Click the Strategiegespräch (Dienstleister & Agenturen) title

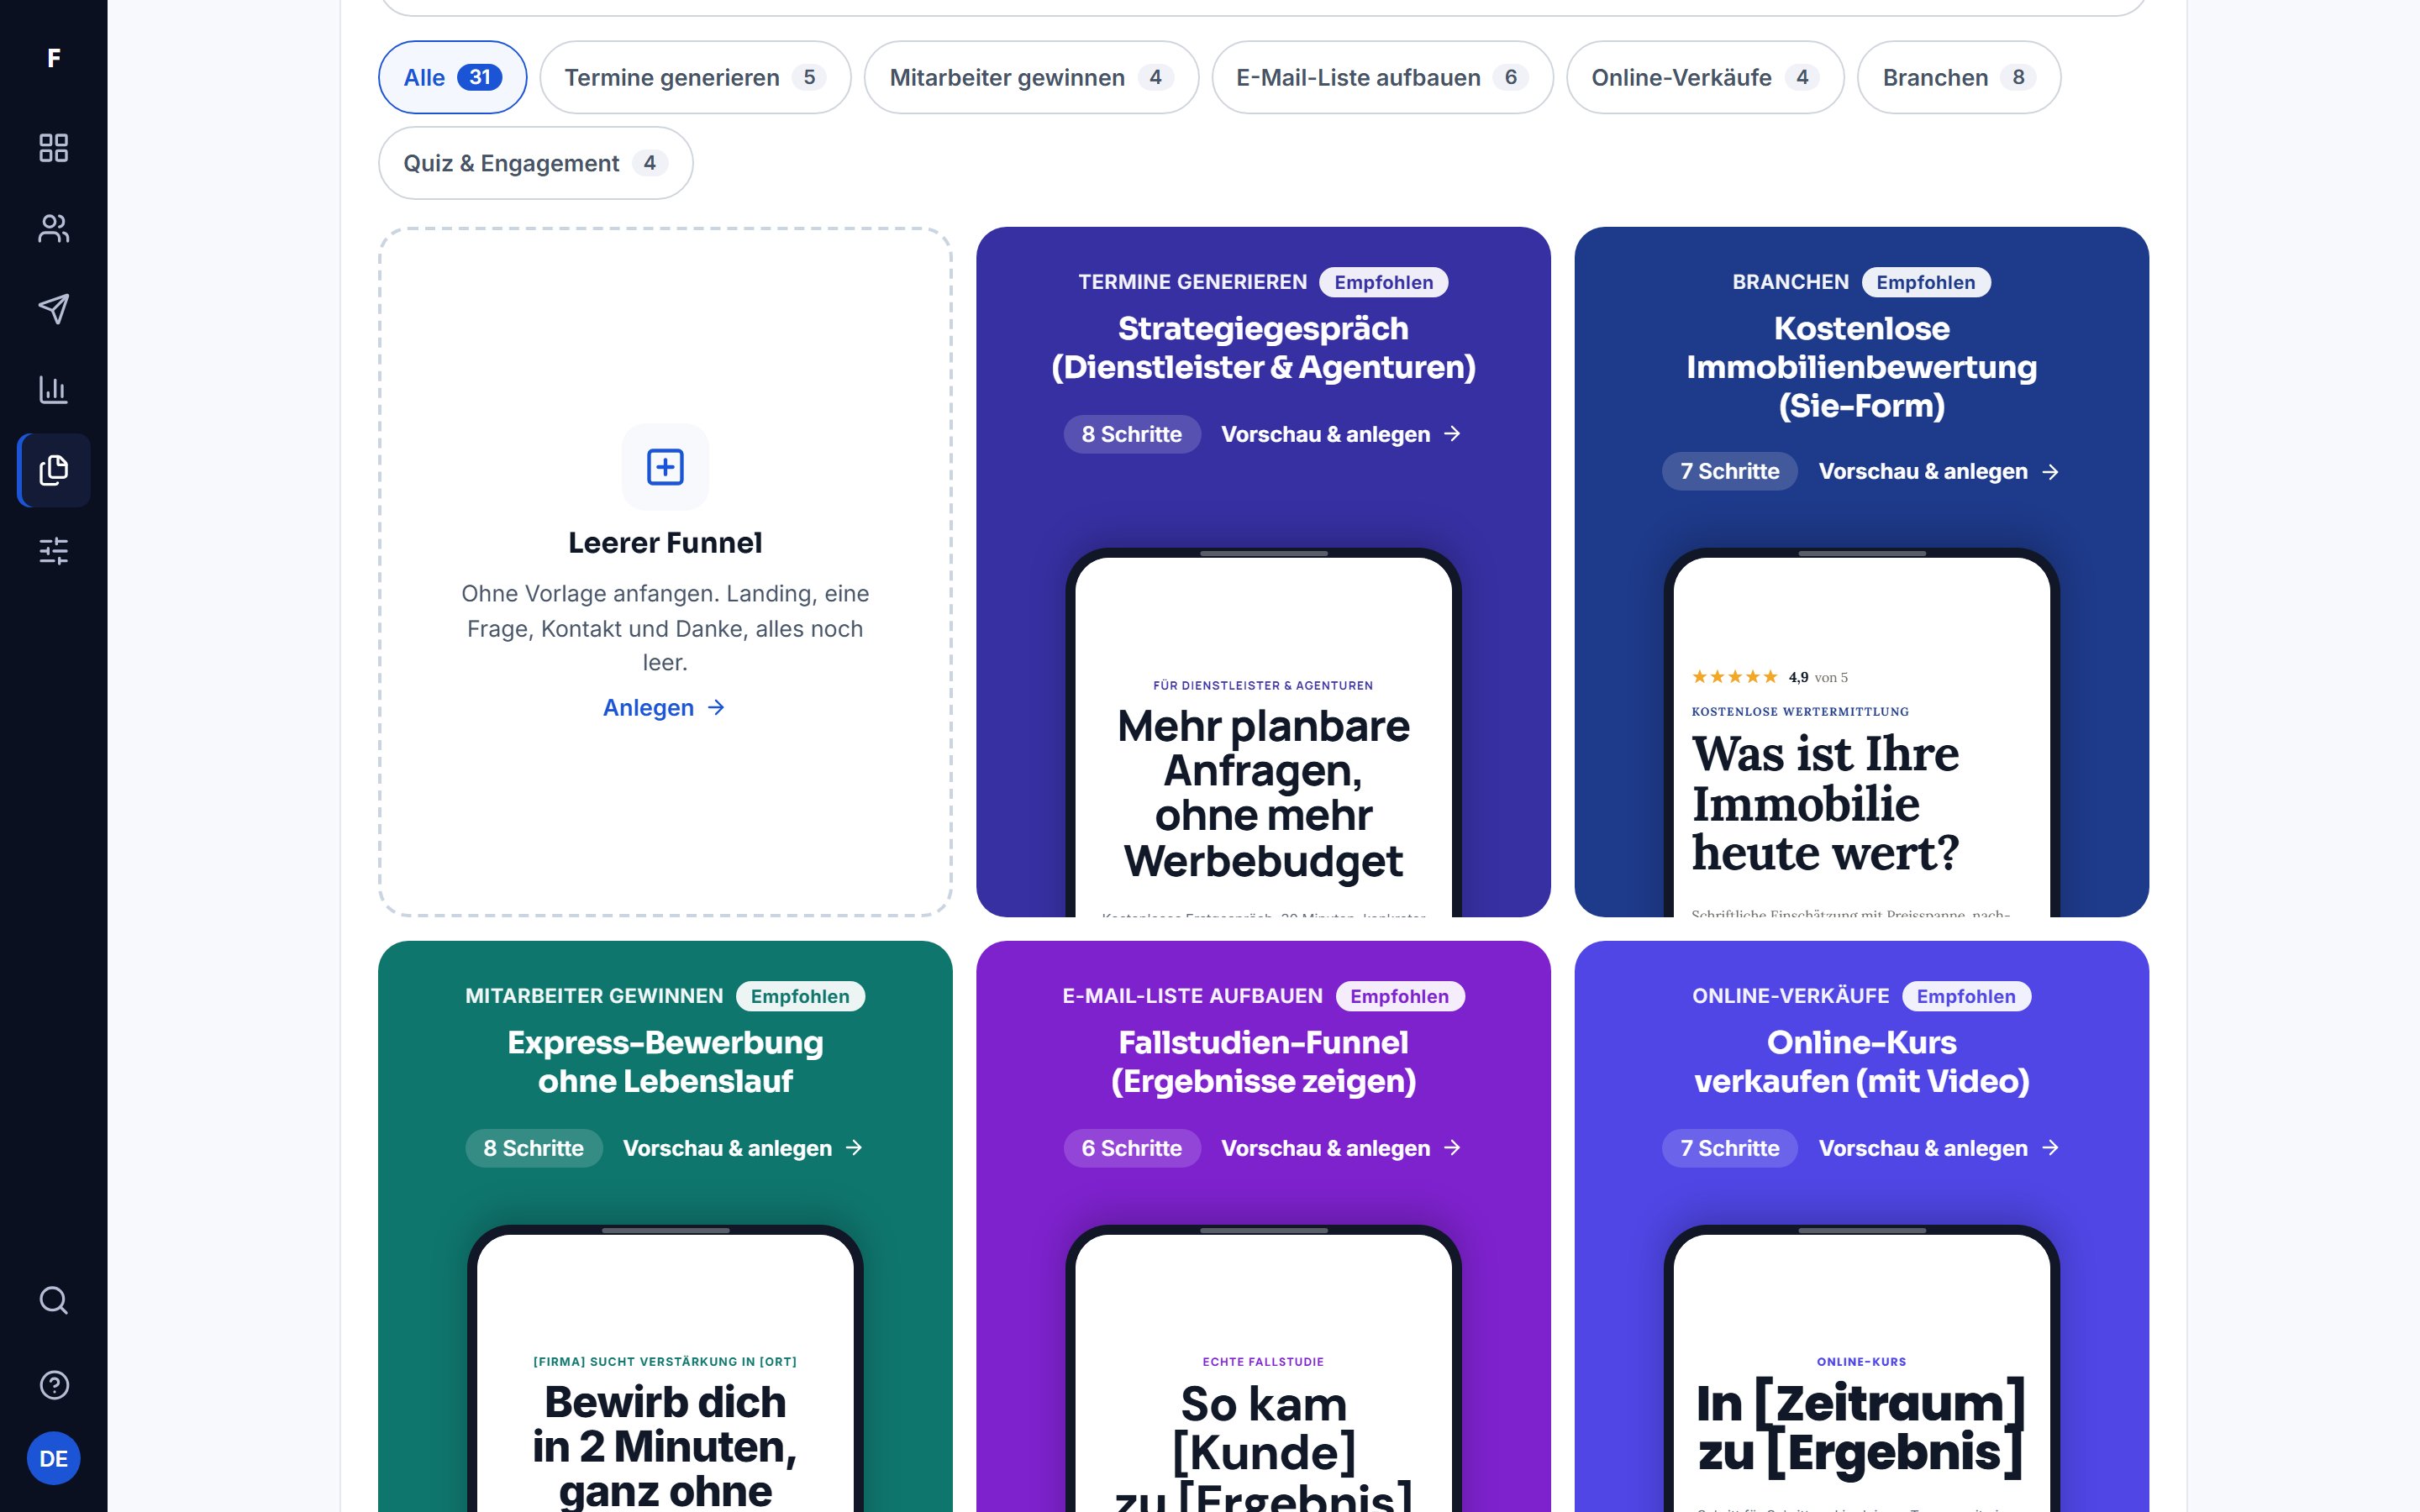(1263, 348)
